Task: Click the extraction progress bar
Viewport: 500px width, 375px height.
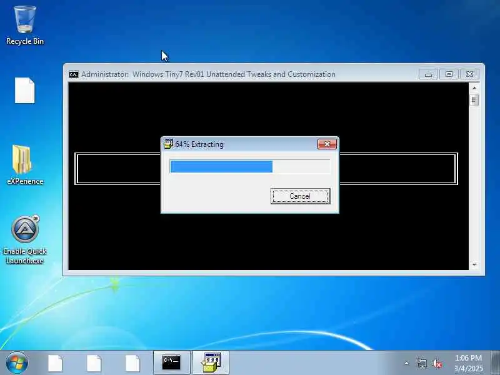Action: (250, 166)
